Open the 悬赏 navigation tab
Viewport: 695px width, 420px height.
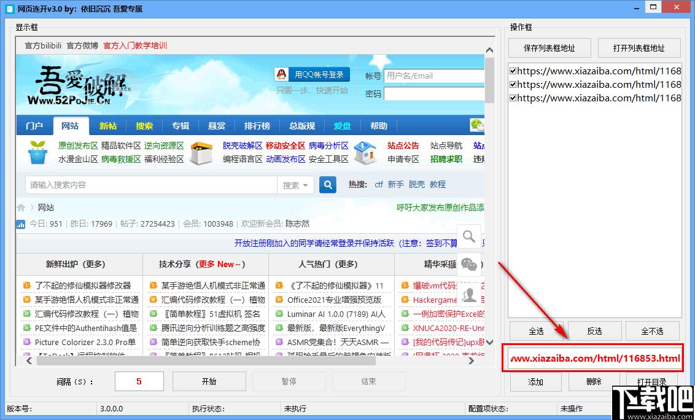pos(217,126)
